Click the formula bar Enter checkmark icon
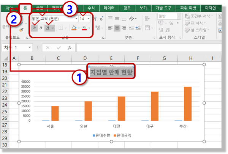Viewport: 228px width, 154px height. pos(59,48)
